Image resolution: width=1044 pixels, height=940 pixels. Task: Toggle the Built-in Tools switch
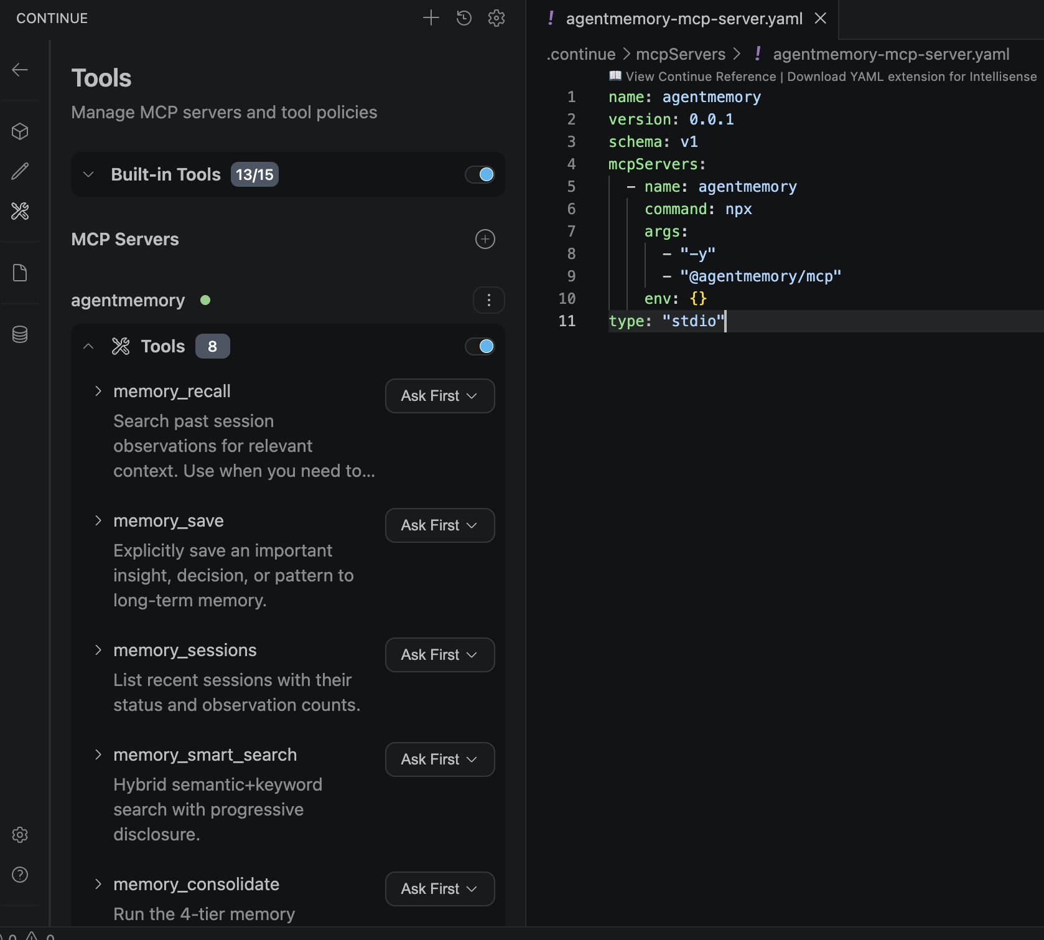(480, 174)
